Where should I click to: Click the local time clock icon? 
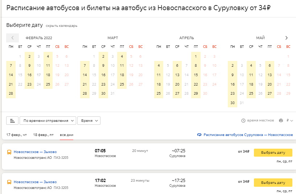(x=243, y=120)
